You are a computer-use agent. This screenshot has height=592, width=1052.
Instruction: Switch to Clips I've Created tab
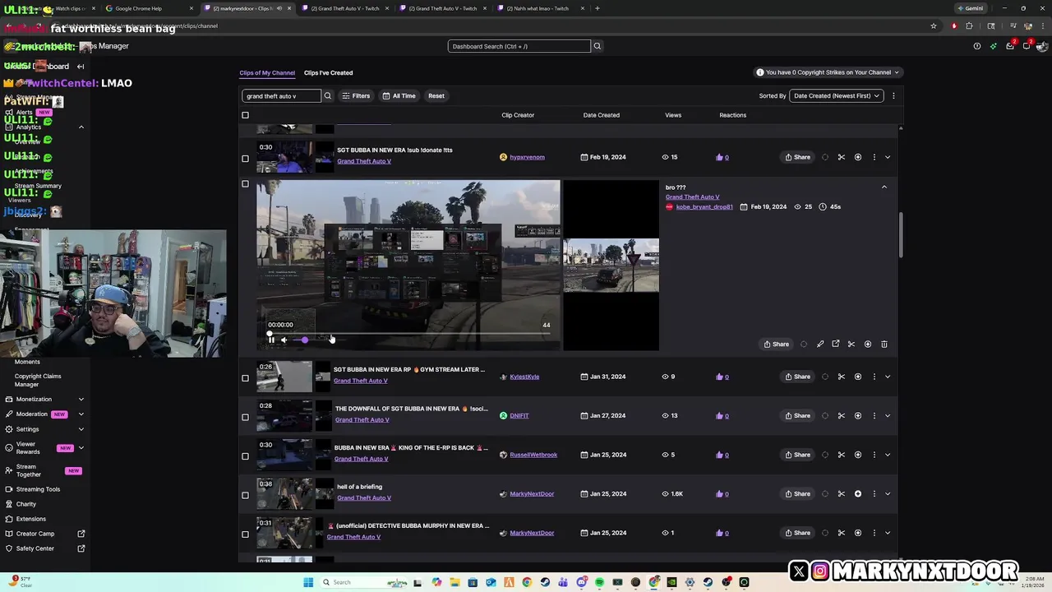[x=328, y=72]
